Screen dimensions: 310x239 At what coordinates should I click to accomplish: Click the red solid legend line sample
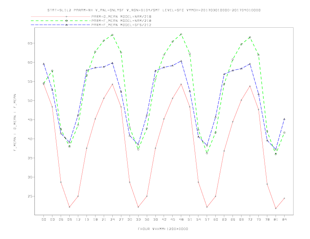(61, 16)
